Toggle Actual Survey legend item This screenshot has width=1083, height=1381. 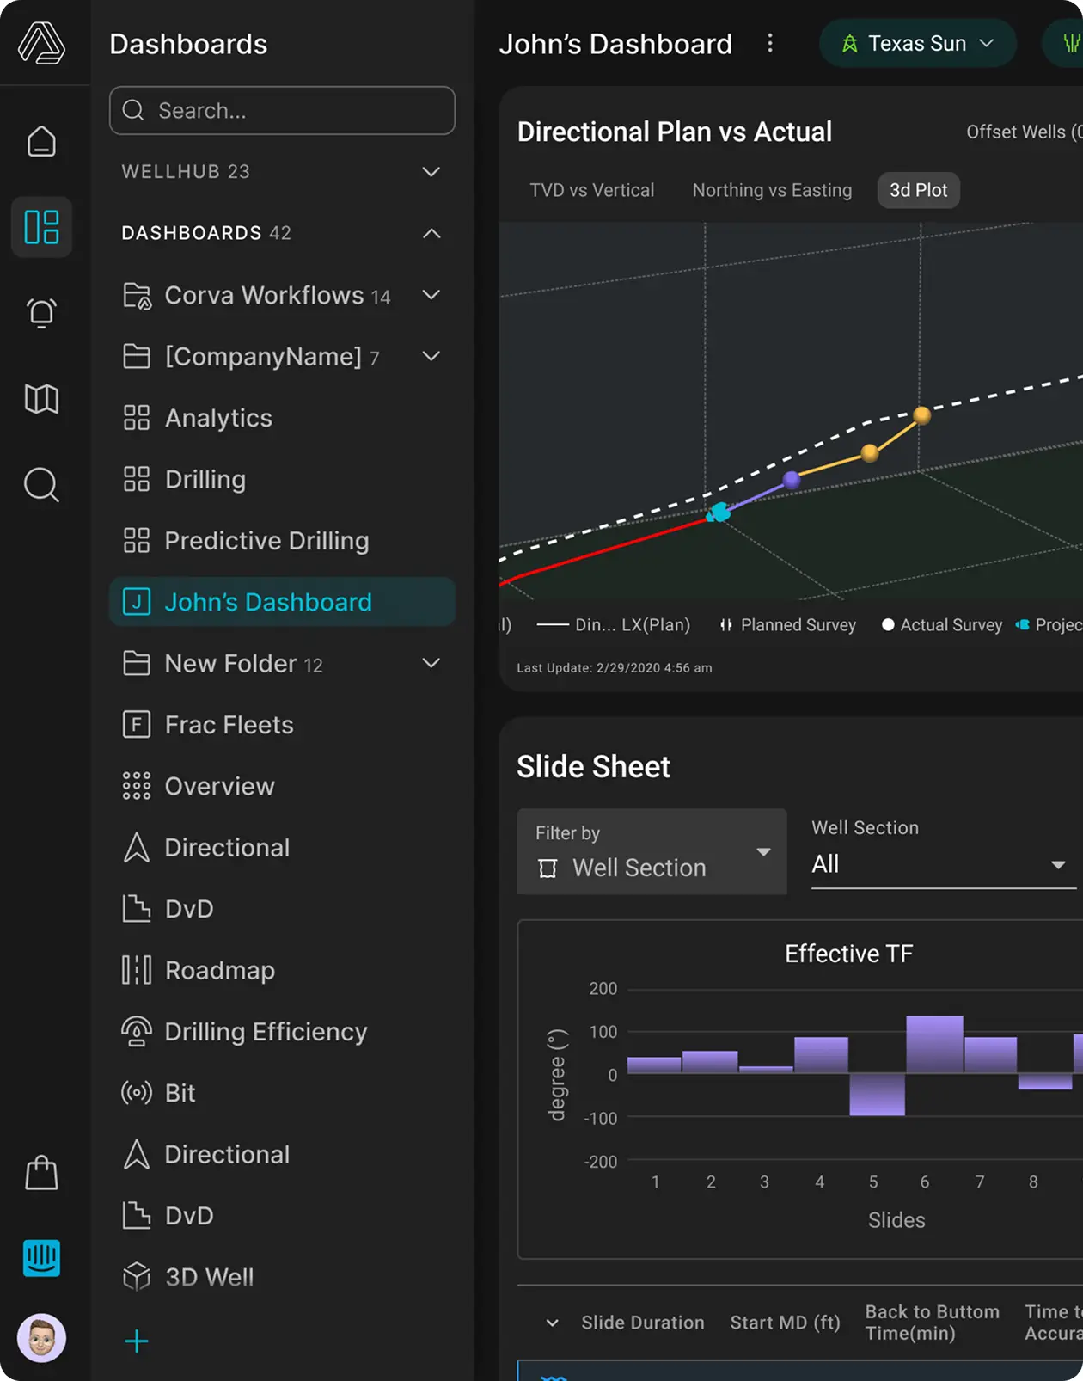coord(942,625)
